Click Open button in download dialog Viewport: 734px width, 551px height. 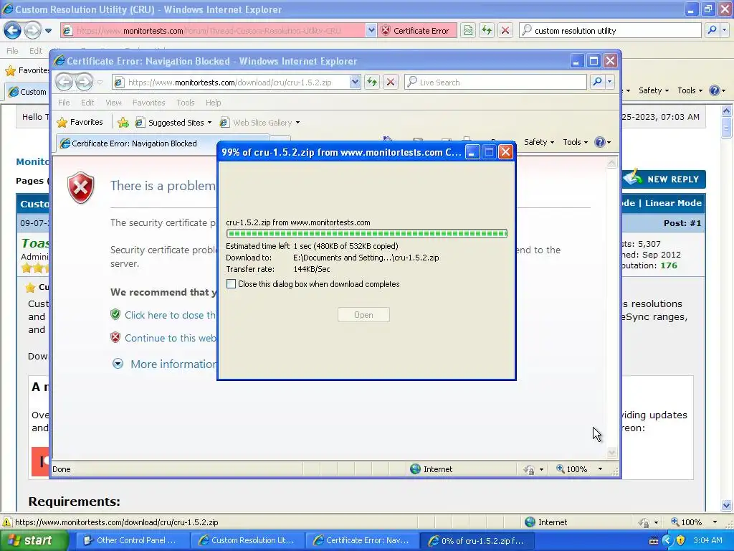[363, 315]
